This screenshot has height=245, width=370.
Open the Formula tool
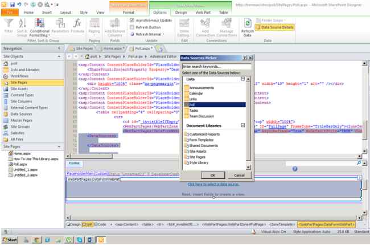coord(77,26)
